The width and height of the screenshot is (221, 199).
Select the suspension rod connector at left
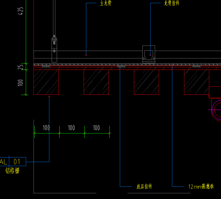54,47
